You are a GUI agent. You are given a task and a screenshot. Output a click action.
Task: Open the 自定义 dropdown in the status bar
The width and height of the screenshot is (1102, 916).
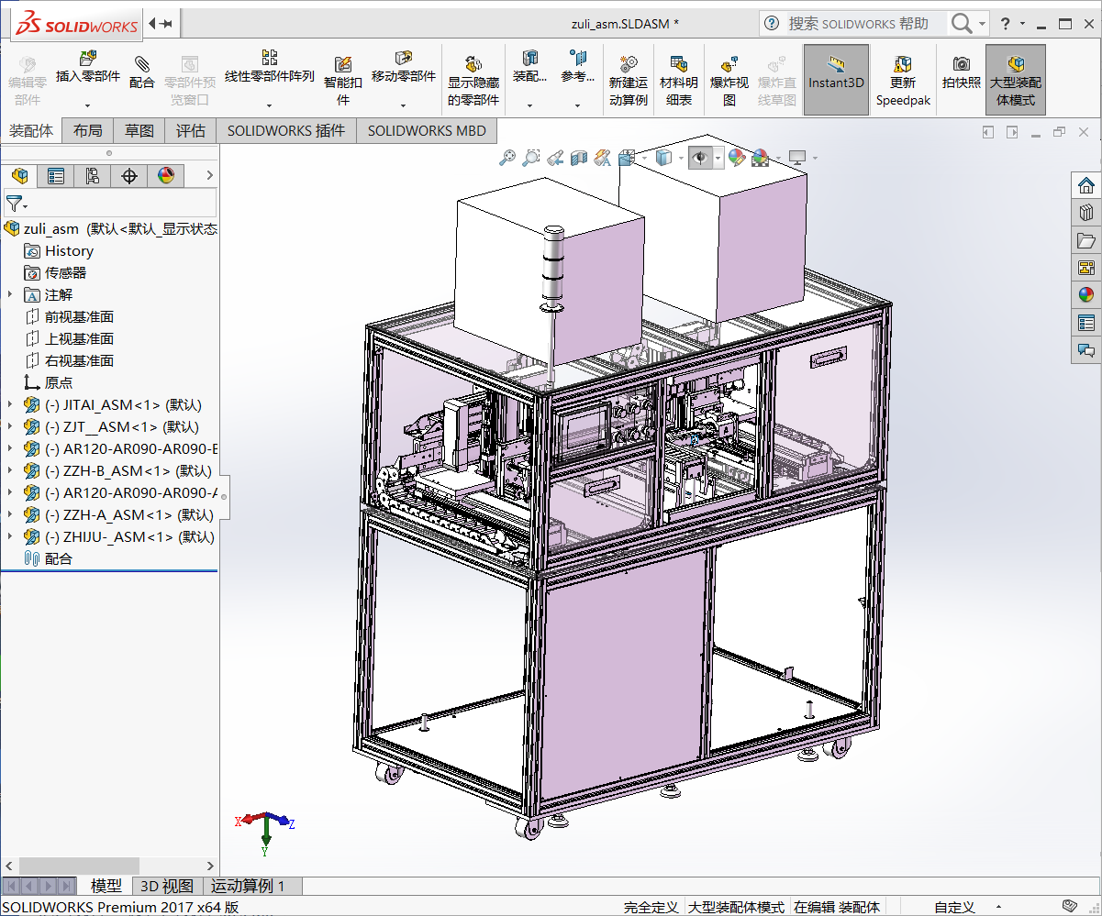(x=958, y=907)
